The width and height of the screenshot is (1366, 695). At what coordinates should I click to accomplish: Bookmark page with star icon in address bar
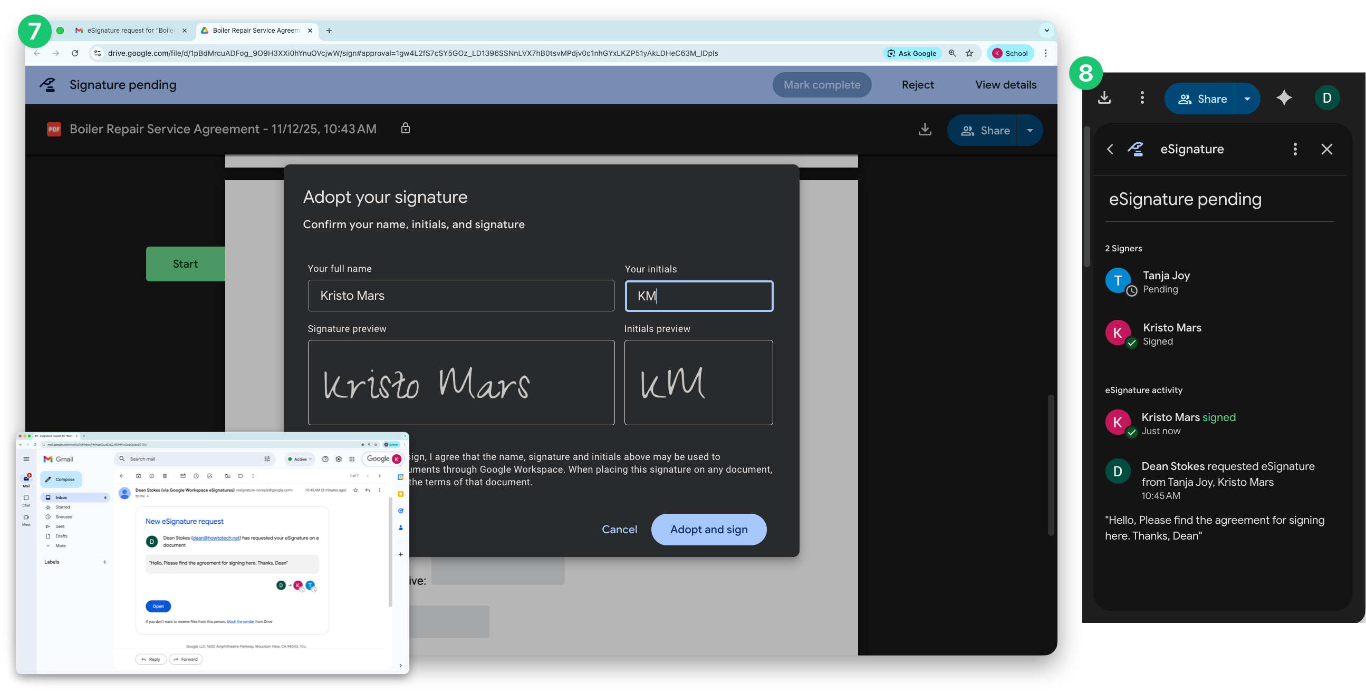[969, 53]
